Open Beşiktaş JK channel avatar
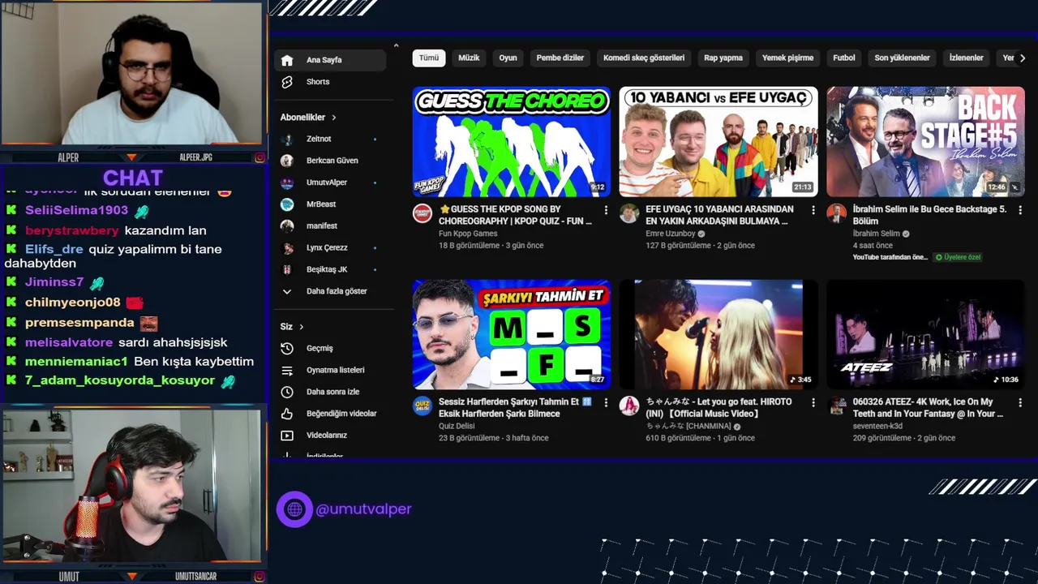 pyautogui.click(x=287, y=269)
